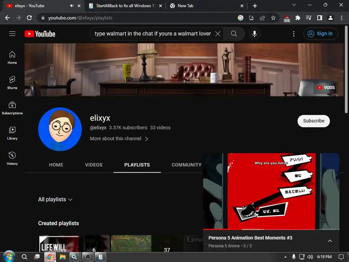This screenshot has height=262, width=349.
Task: Click the Sign in button
Action: (x=320, y=34)
